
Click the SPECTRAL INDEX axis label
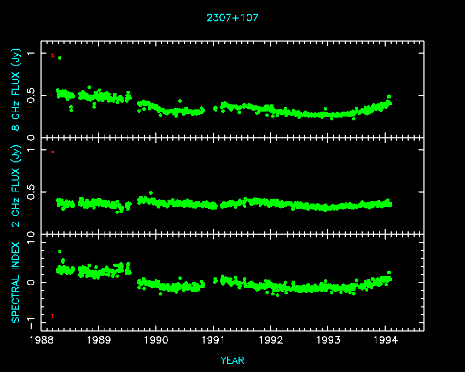coord(16,282)
